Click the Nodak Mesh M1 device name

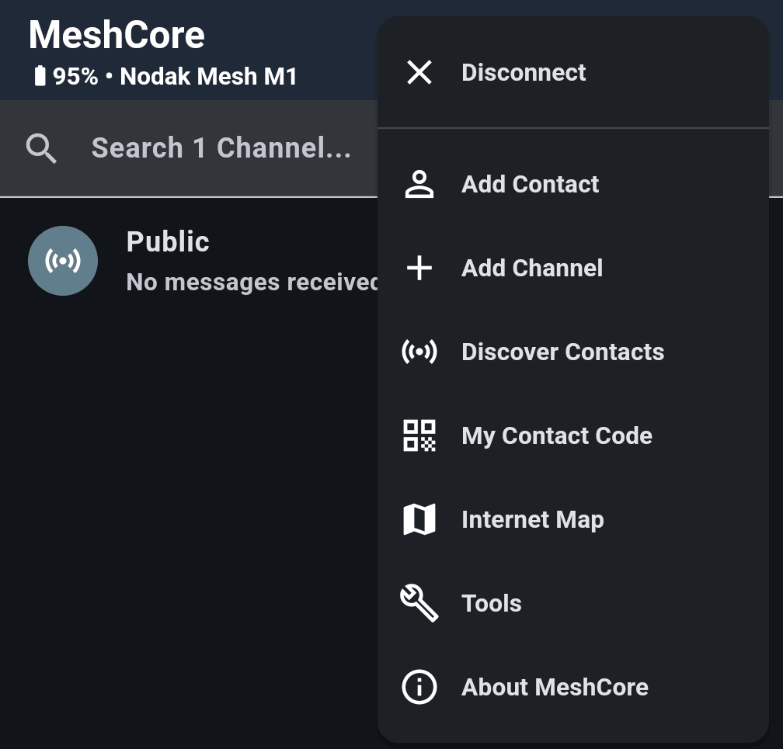pyautogui.click(x=208, y=76)
